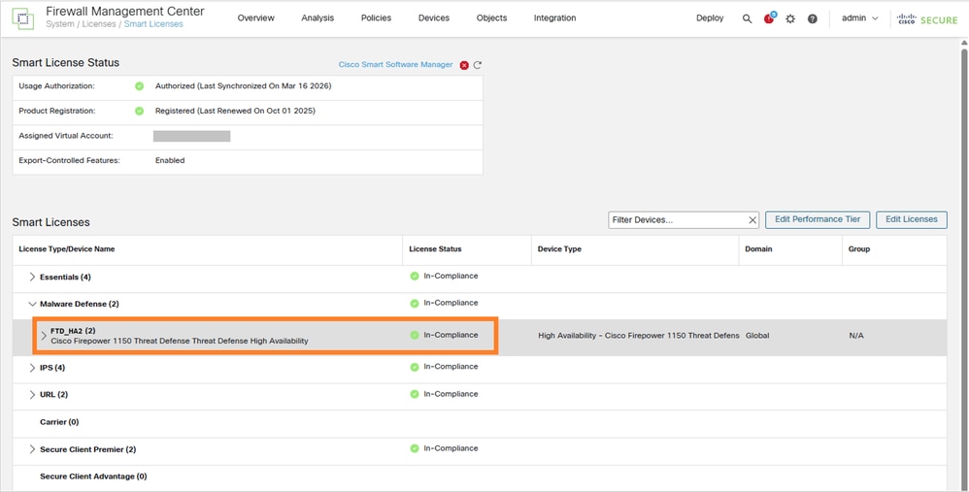
Task: Click the green Product Registration status icon
Action: coord(139,112)
